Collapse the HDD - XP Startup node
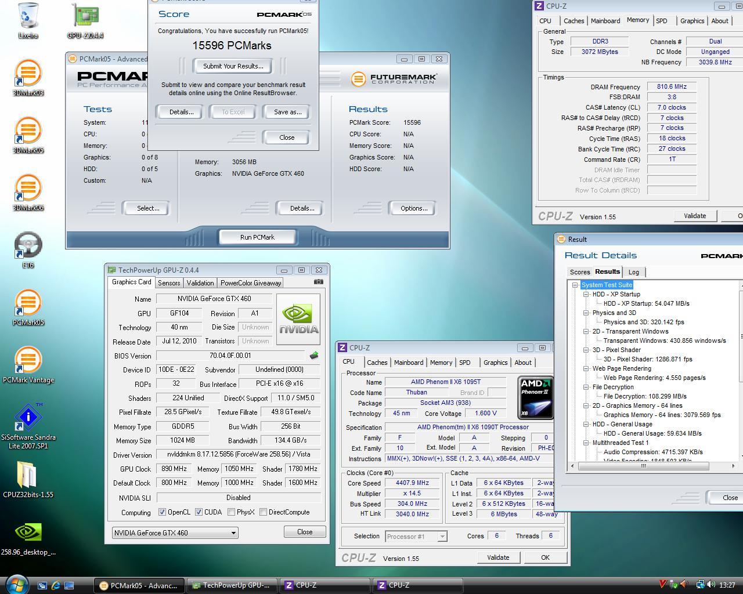 coord(586,294)
